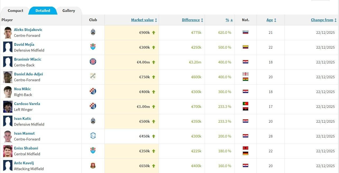Sort by the percentage column header
This screenshot has width=339, height=173.
[x=227, y=20]
